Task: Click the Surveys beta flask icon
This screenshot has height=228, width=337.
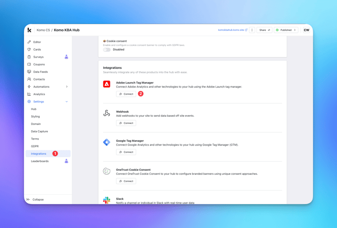Action: click(x=67, y=57)
